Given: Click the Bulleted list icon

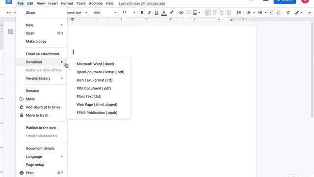Looking at the screenshot, I should (x=260, y=13).
